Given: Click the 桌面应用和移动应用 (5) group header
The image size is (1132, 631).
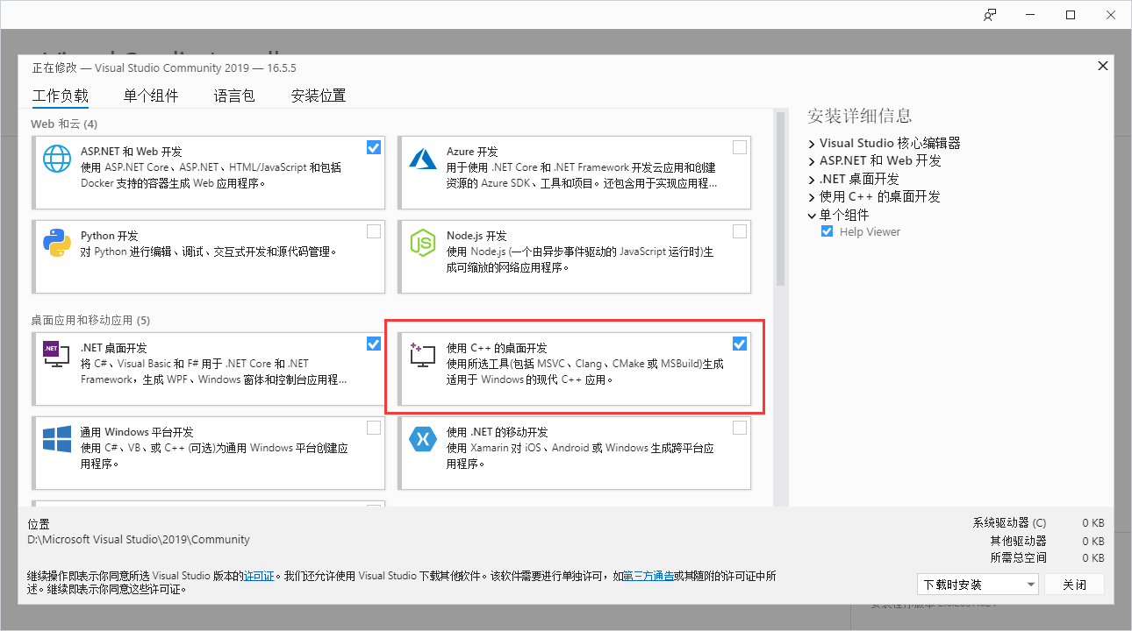Looking at the screenshot, I should (x=90, y=320).
